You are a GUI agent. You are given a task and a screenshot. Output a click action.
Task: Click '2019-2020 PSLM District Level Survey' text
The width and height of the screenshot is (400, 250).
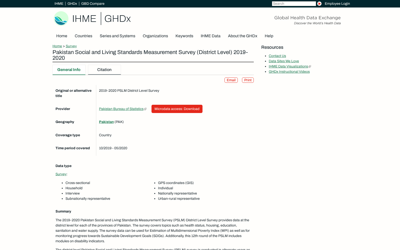(129, 90)
